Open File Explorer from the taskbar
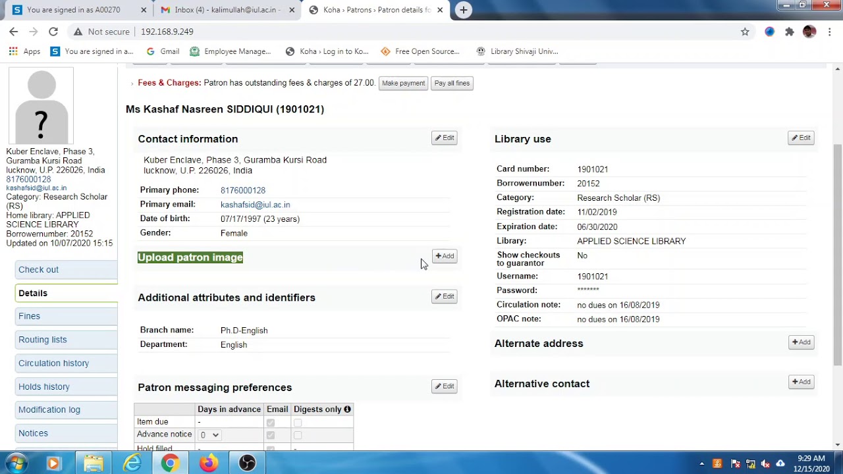 [94, 463]
